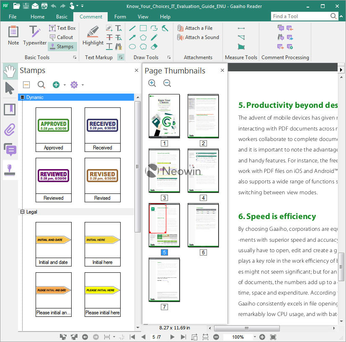Viewport: 346px width, 342px height.
Task: Pick the Rectangle draw tool
Action: [x=143, y=28]
